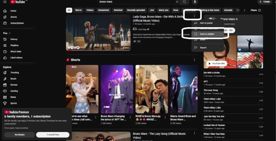Select the Marry you chip

tap(163, 10)
